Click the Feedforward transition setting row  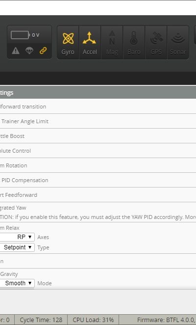(98, 107)
